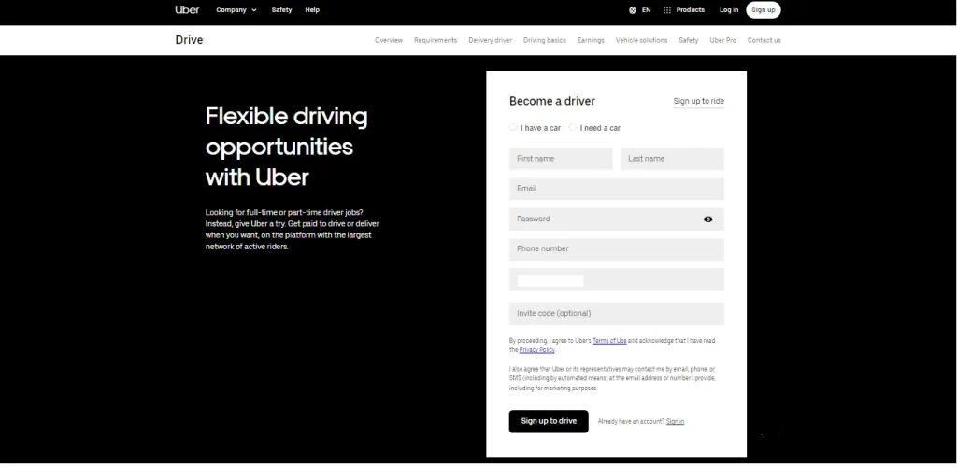The width and height of the screenshot is (957, 467).
Task: Click the Sign in link
Action: 675,422
